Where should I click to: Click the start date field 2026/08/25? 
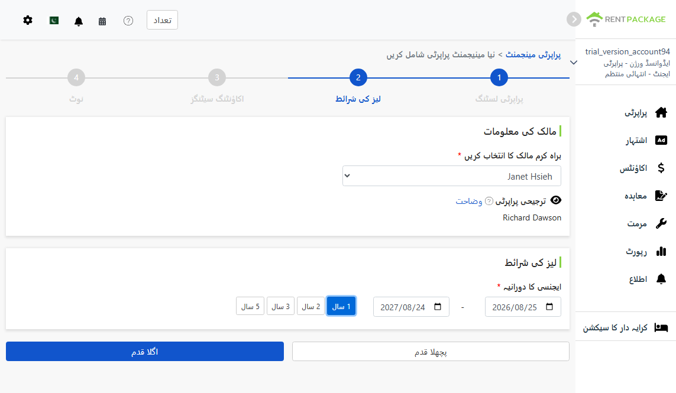[522, 307]
